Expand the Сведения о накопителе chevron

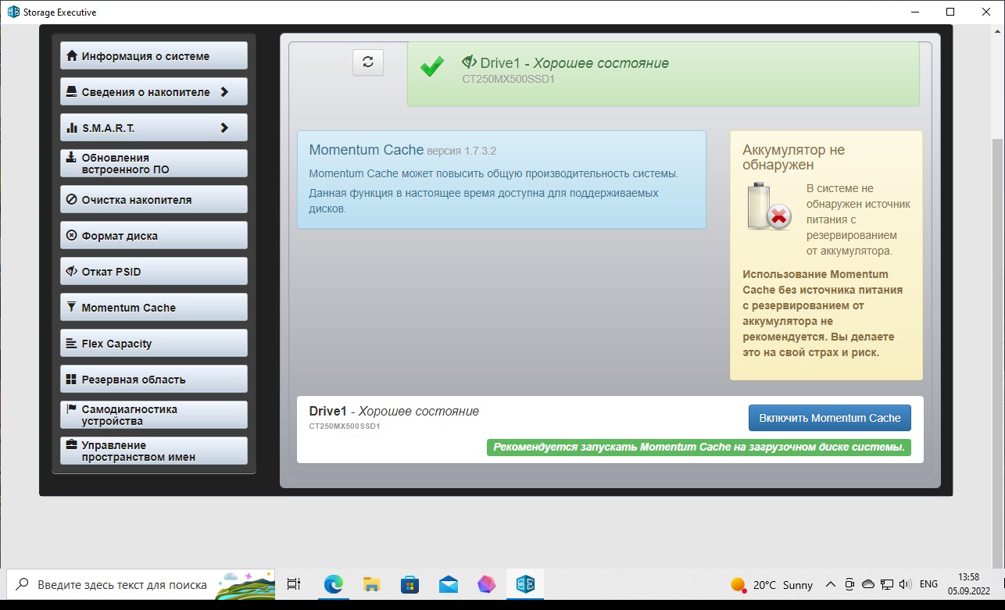(x=224, y=91)
